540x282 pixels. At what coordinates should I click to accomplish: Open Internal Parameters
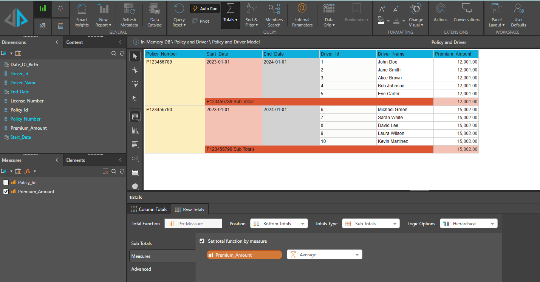(302, 15)
